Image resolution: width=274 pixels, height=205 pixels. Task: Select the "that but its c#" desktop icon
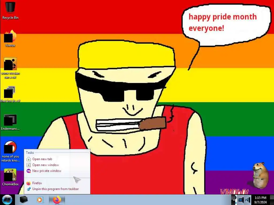pos(10,94)
